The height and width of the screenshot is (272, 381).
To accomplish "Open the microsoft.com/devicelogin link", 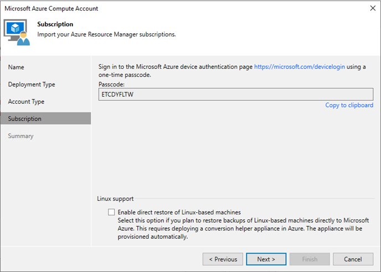I will pos(300,66).
